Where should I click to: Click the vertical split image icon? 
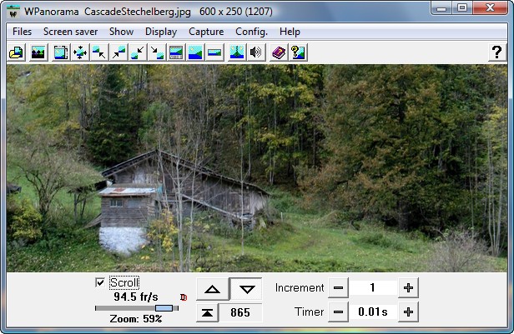[237, 52]
